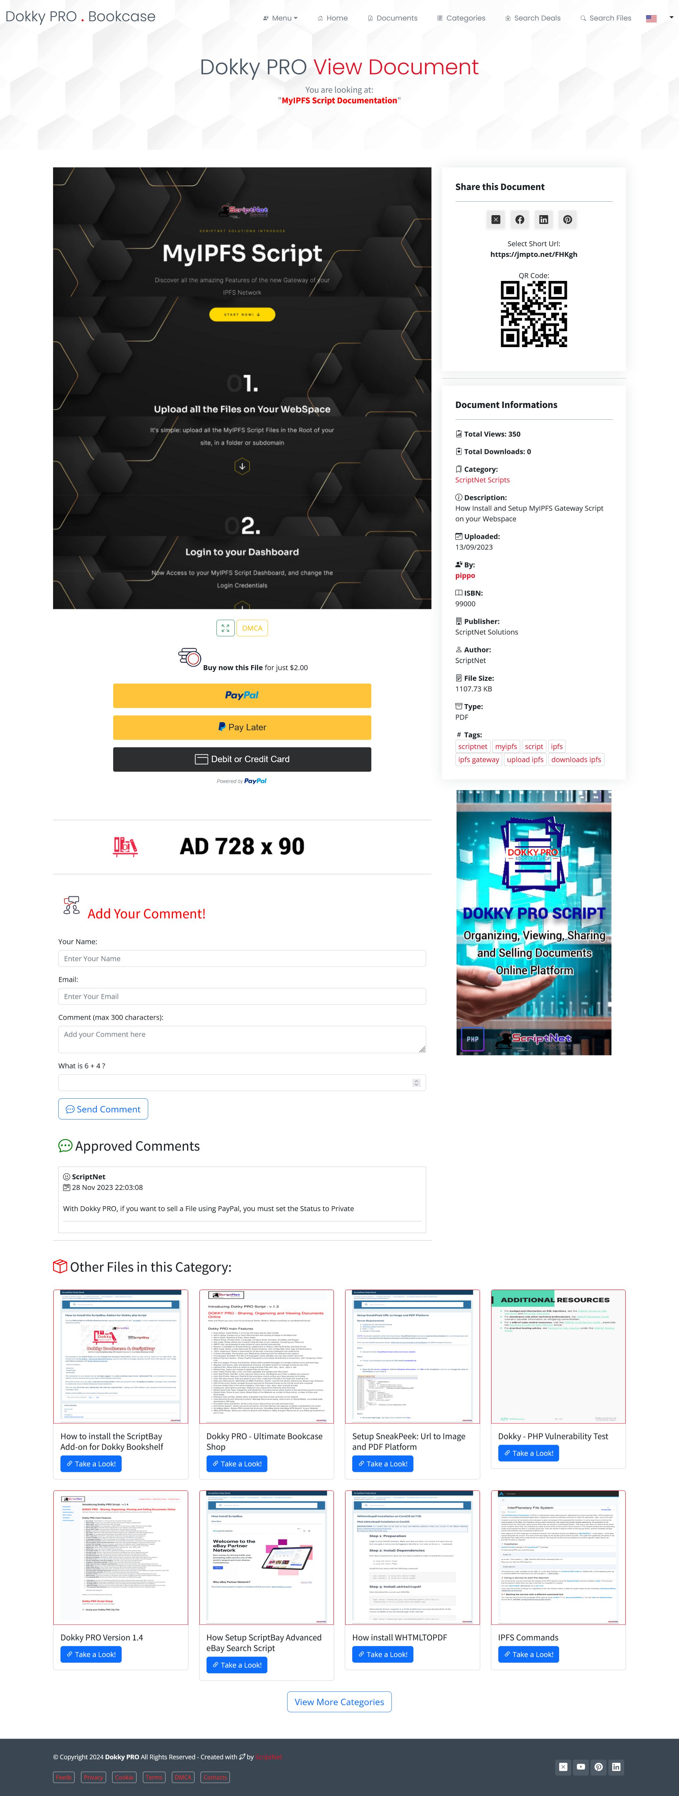Share document on LinkedIn icon
The image size is (679, 1796).
click(x=544, y=220)
